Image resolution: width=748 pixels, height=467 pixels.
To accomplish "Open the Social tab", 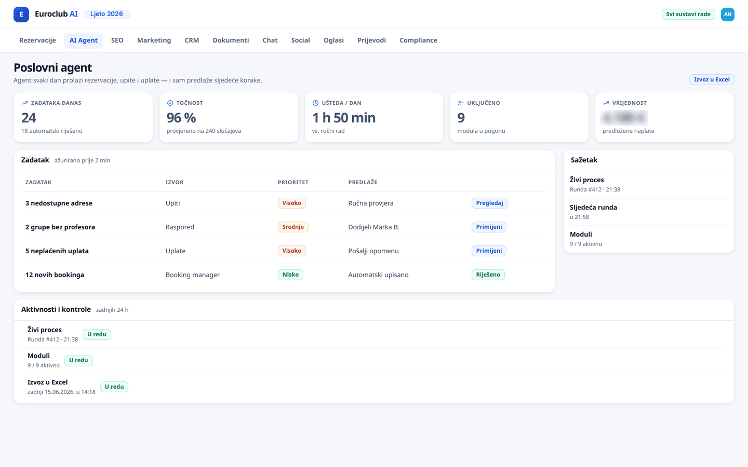I will pyautogui.click(x=300, y=40).
